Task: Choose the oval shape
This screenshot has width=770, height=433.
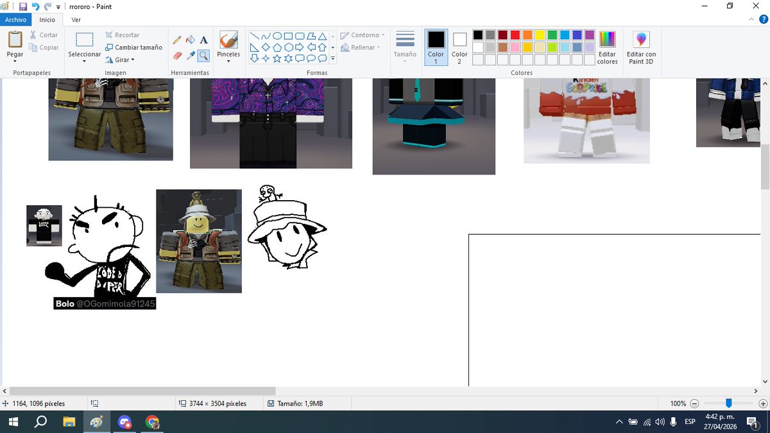Action: (277, 36)
